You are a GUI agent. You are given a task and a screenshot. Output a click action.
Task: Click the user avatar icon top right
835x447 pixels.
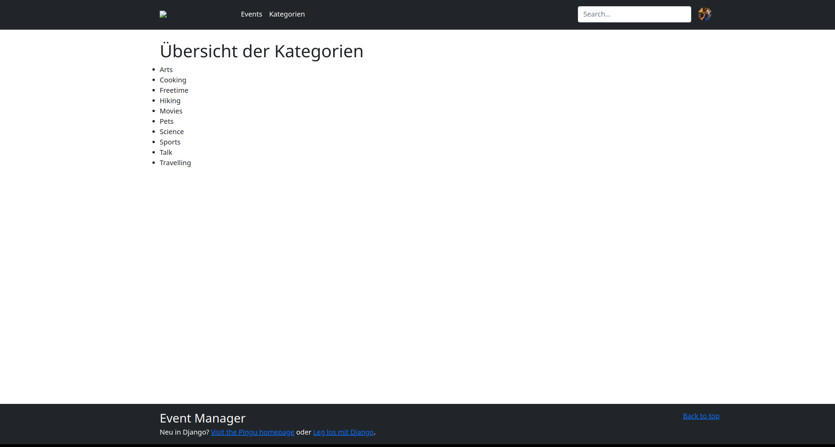click(706, 14)
